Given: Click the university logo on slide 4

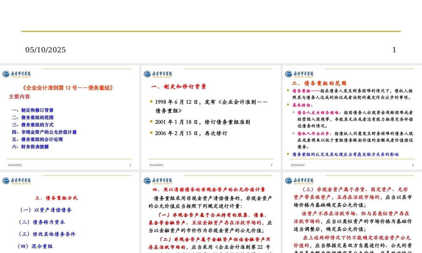Looking at the screenshot, I should (x=299, y=74).
